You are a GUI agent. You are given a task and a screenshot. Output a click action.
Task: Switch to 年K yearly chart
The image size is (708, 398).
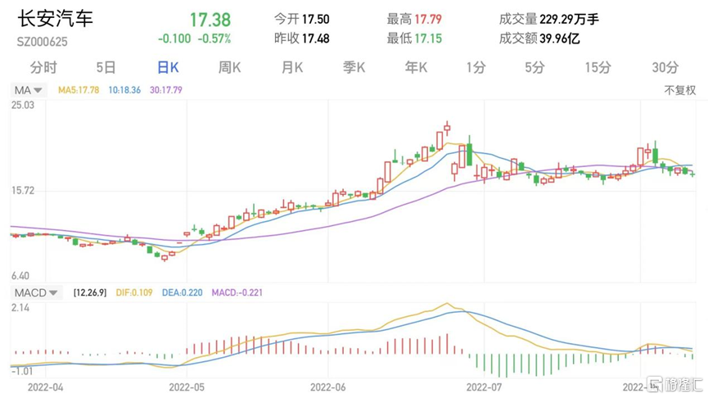(416, 68)
